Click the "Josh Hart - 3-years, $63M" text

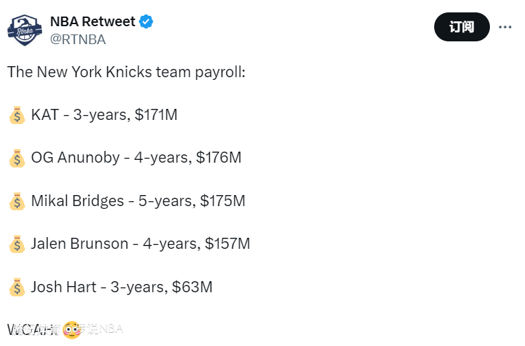(121, 287)
